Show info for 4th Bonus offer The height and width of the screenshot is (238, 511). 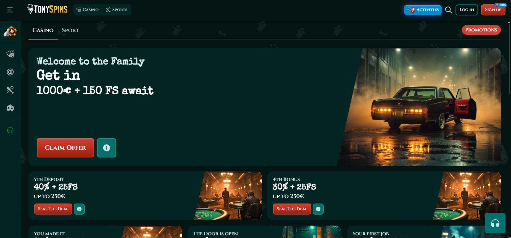pos(318,209)
